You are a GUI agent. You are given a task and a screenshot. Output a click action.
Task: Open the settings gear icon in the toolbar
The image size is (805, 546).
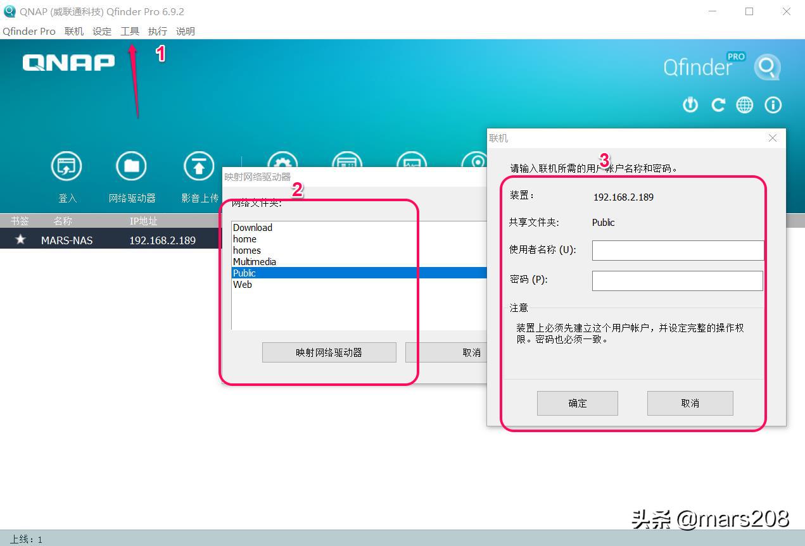282,161
